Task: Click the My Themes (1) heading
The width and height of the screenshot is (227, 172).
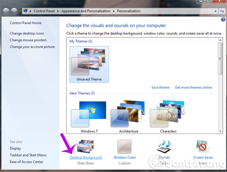Action: click(81, 41)
